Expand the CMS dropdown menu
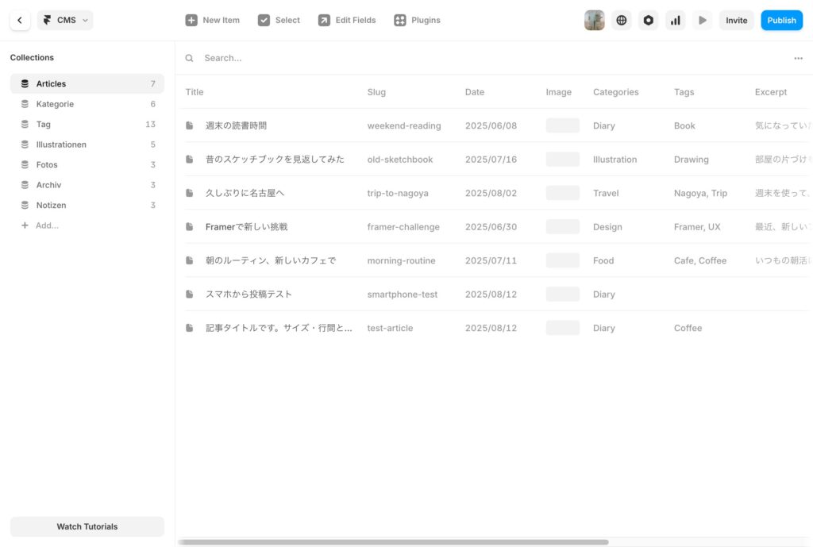813x547 pixels. 65,21
